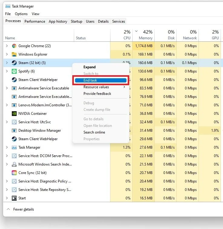The height and width of the screenshot is (229, 223).
Task: Expand the Lenovo.Modern.ImController group
Action: tap(7, 105)
